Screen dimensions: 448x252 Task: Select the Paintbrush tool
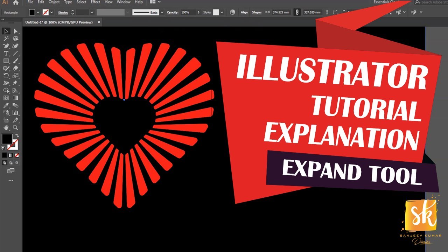click(x=15, y=61)
